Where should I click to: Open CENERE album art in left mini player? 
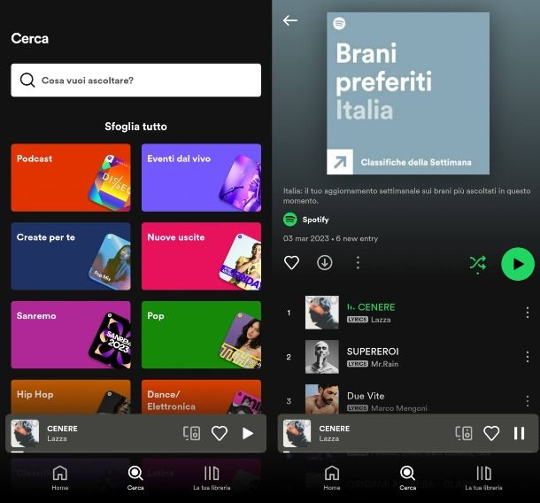point(25,433)
